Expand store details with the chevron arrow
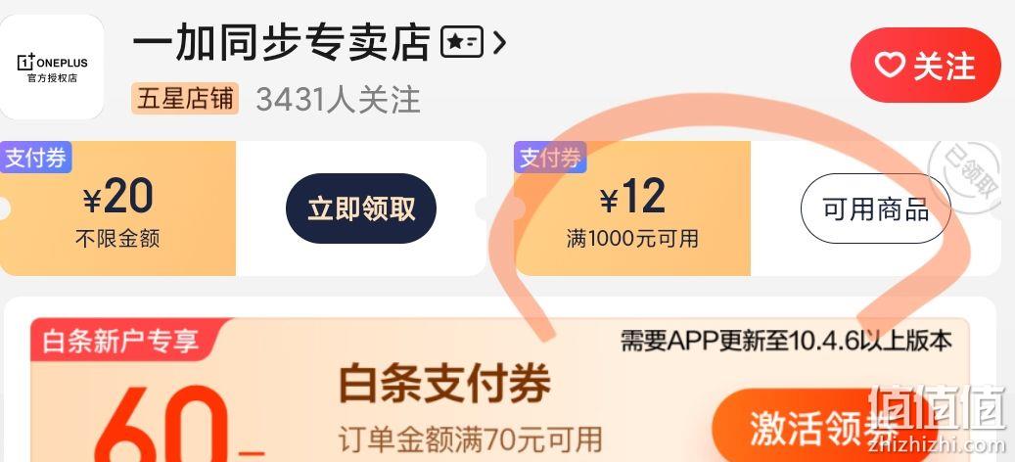The image size is (1015, 462). 499,42
